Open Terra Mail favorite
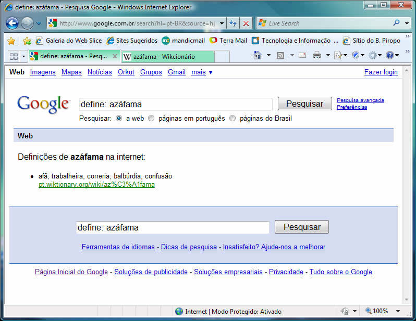 pyautogui.click(x=228, y=41)
